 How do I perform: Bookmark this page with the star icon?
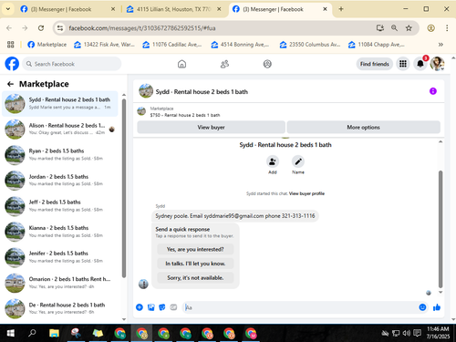tap(409, 28)
